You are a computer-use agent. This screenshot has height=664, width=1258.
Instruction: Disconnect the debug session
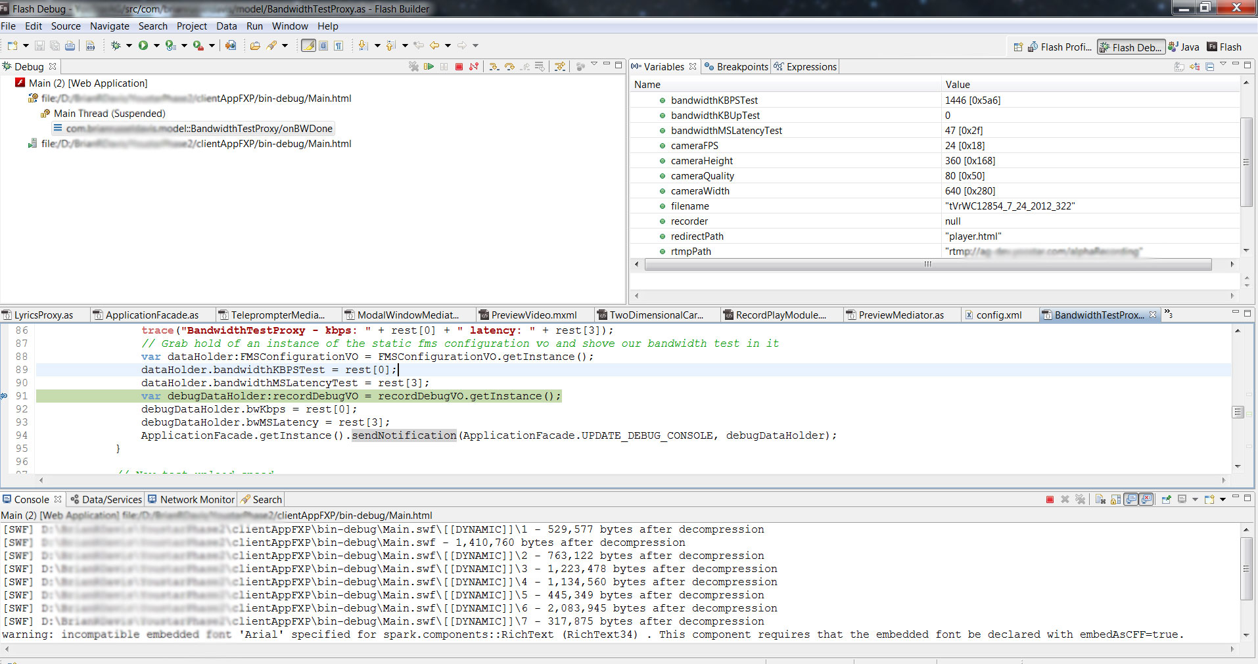tap(474, 66)
